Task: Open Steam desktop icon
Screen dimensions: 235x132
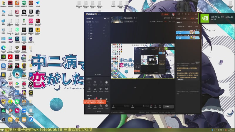Action: click(x=3, y=85)
